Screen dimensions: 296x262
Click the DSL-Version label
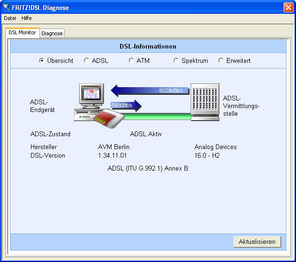pyautogui.click(x=48, y=156)
